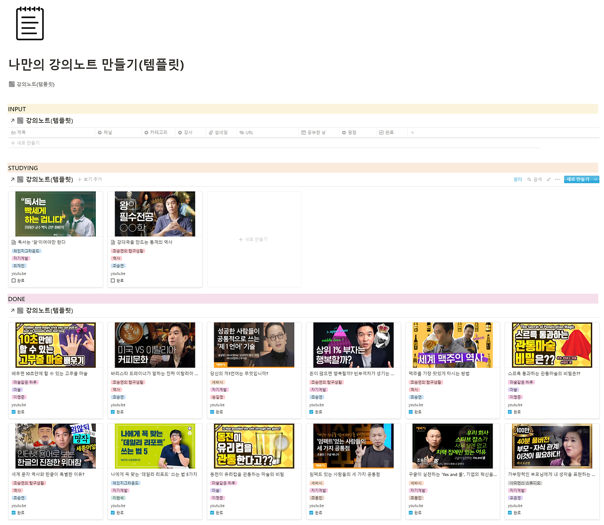Open the 고무줄 마술 배우기 thumbnail
The width and height of the screenshot is (604, 525).
56,345
